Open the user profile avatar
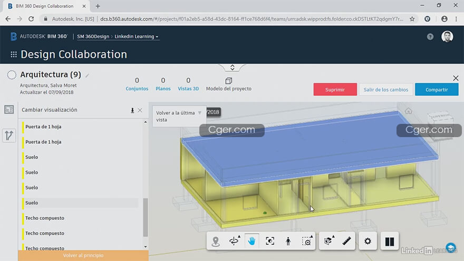The height and width of the screenshot is (261, 464). pos(447,37)
